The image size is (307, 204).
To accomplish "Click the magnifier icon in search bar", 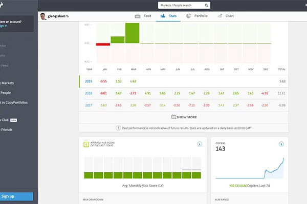I will [x=207, y=5].
